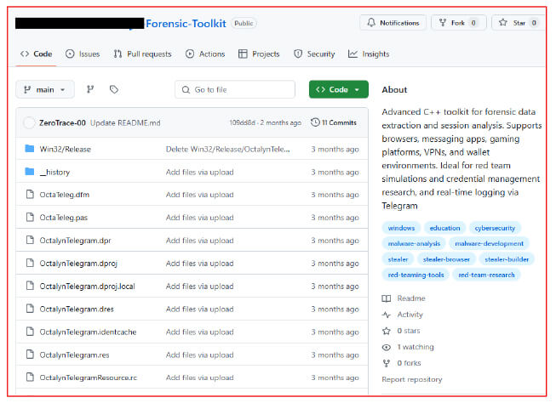The height and width of the screenshot is (403, 556).
Task: View the 11 Commits history
Action: pyautogui.click(x=334, y=122)
